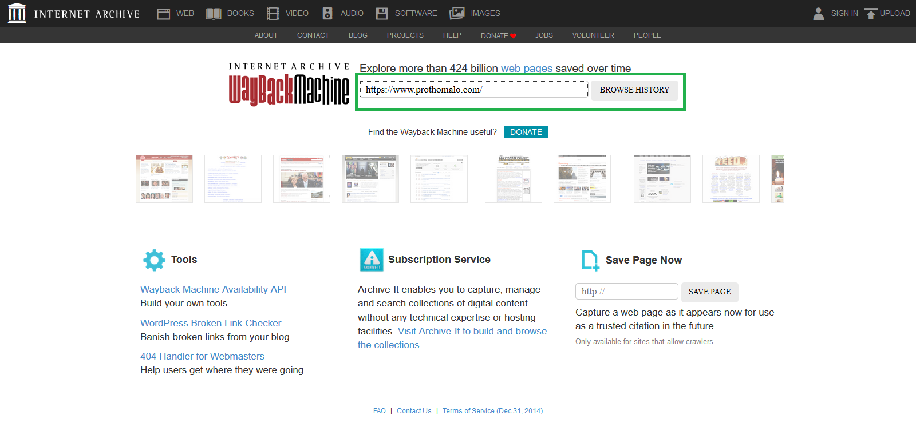Viewport: 916px width, 447px height.
Task: Open the eighth archived site thumbnail
Action: [x=662, y=179]
